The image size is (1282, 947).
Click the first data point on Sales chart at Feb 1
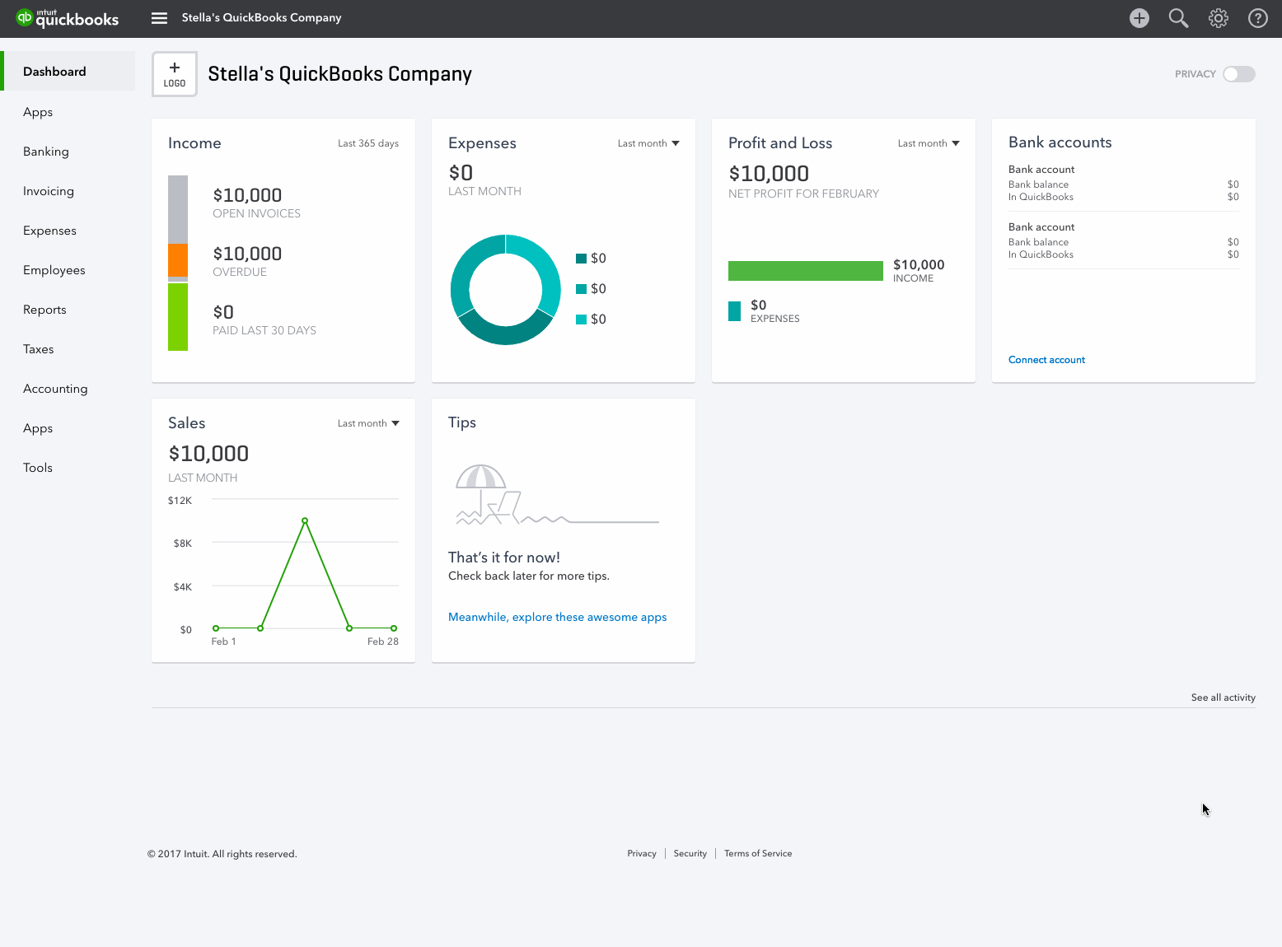(216, 628)
